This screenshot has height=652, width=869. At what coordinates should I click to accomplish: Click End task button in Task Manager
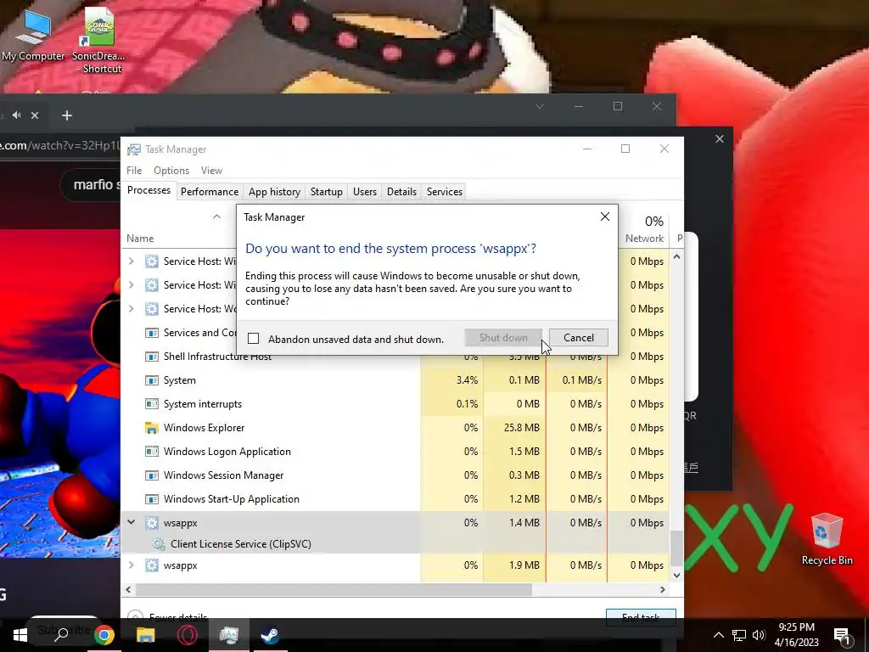[641, 617]
